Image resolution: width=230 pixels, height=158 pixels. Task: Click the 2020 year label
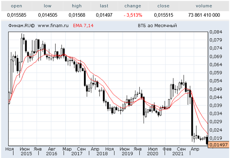(153, 154)
